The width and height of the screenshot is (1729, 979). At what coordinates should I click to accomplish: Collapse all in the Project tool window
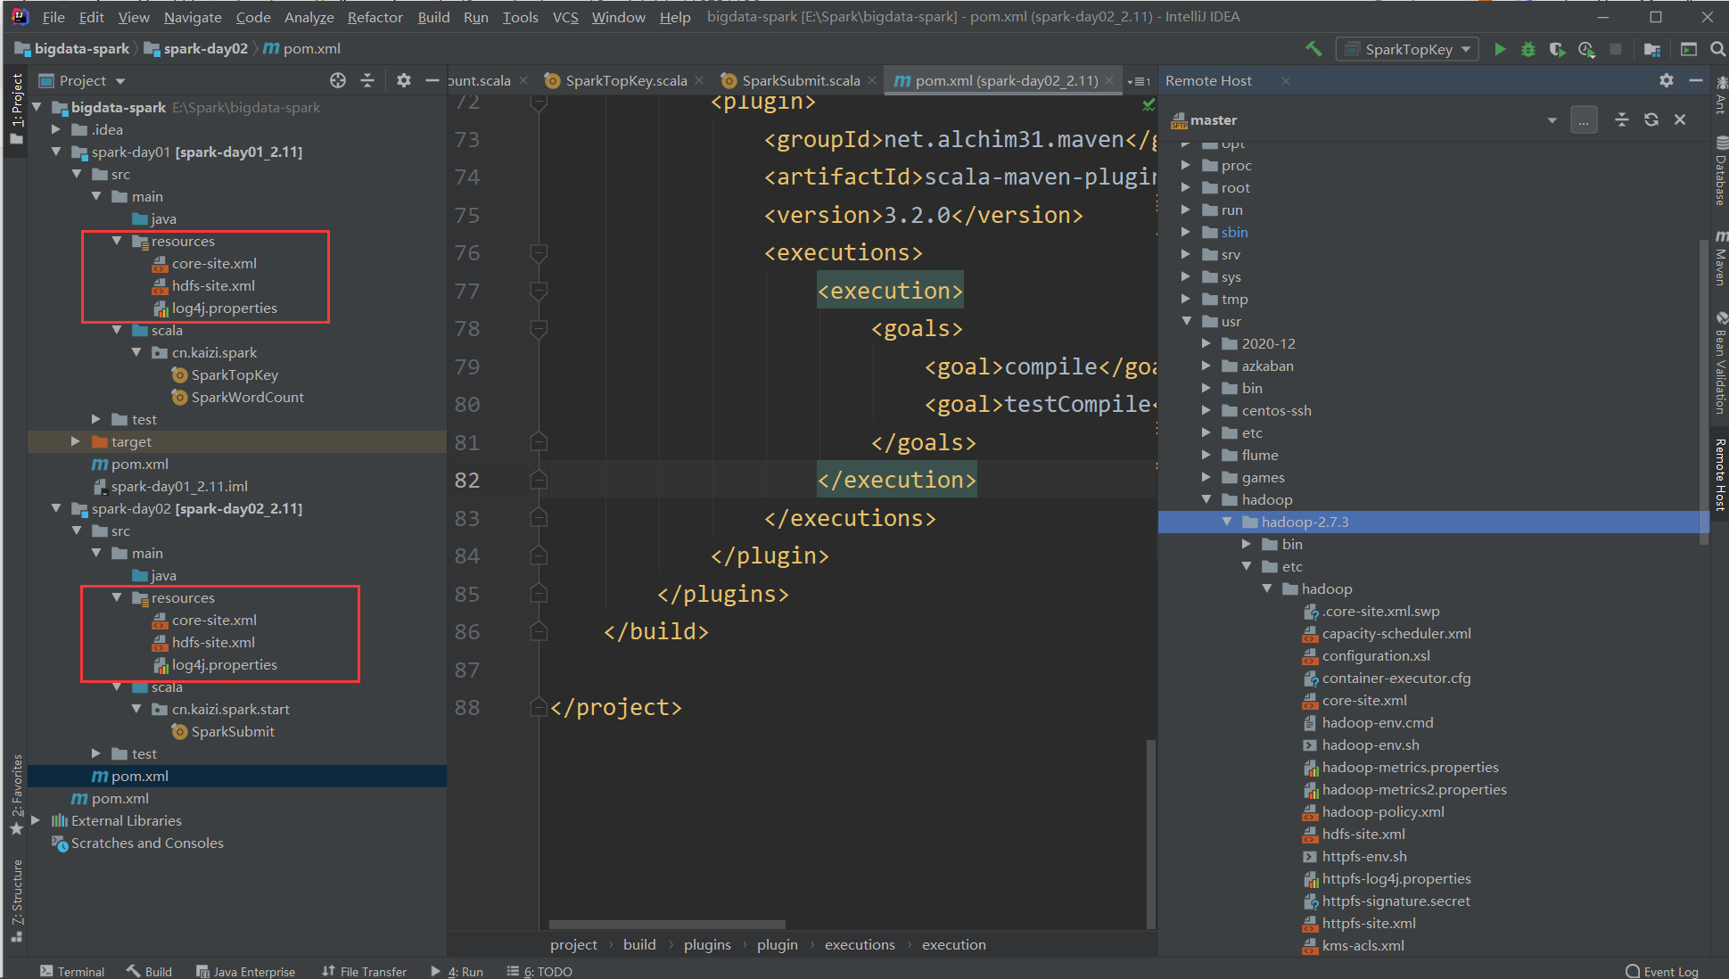coord(367,80)
